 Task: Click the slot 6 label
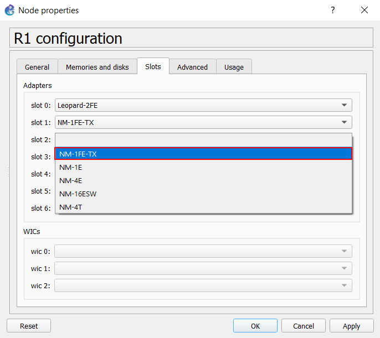[41, 209]
